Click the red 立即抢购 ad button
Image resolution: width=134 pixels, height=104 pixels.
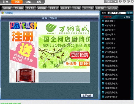tap(80, 55)
